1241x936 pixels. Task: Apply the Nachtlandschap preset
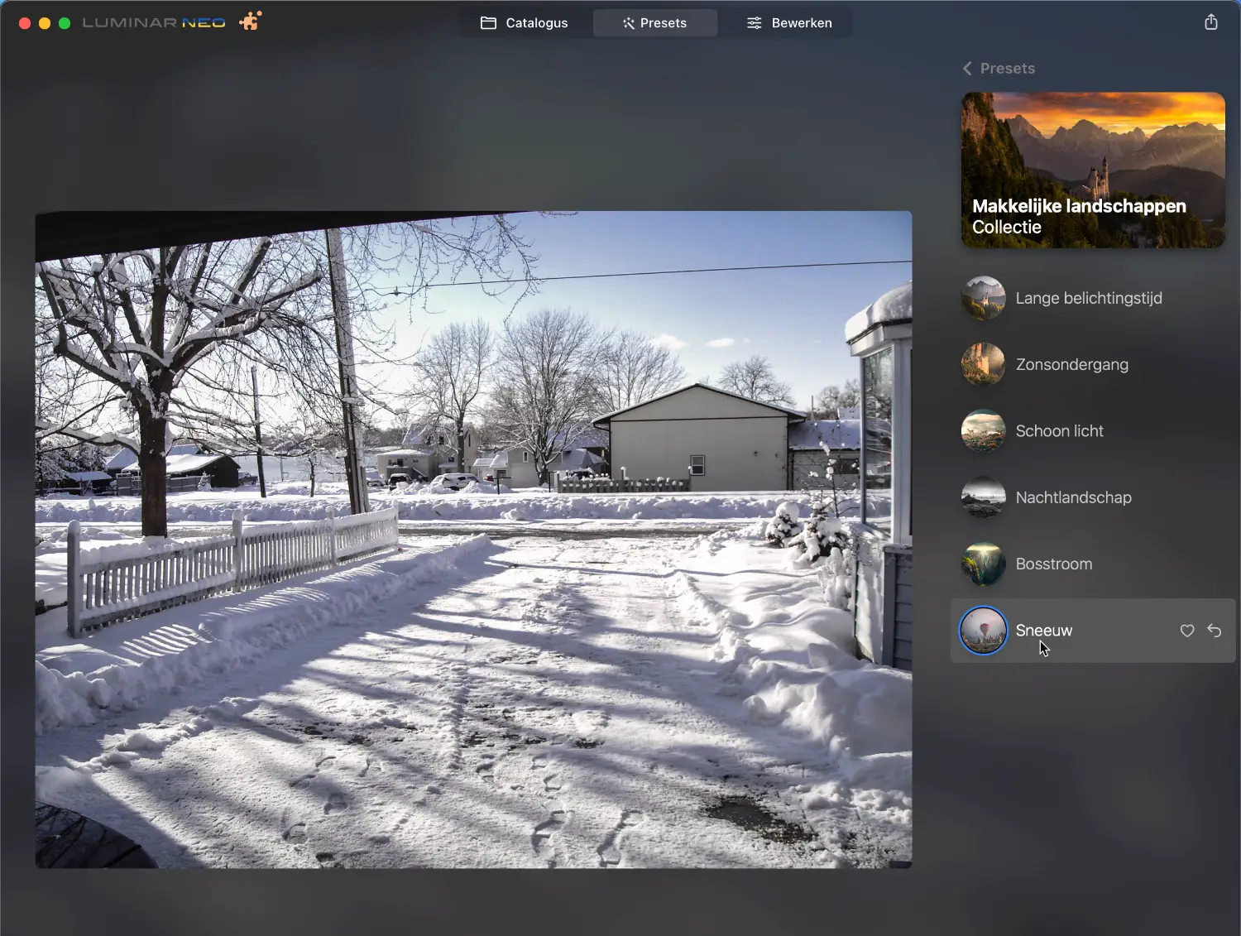click(1093, 497)
